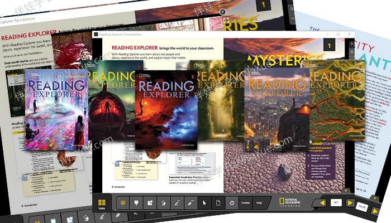Expand the panel above page navigation arrow

pos(346,191)
